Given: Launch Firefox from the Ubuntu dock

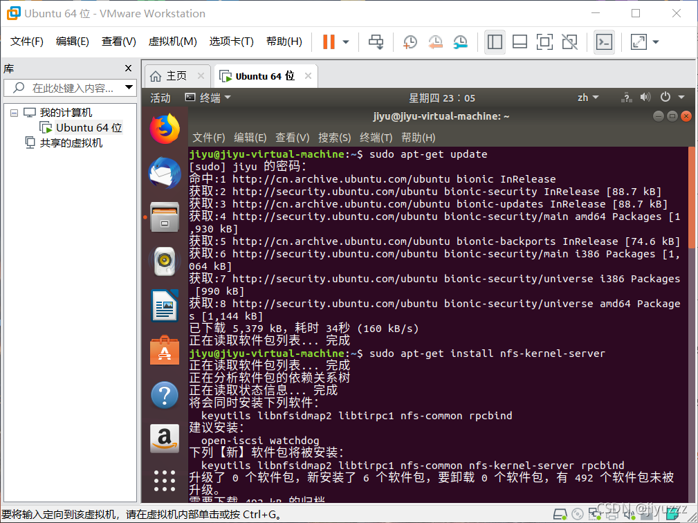Looking at the screenshot, I should (x=165, y=129).
